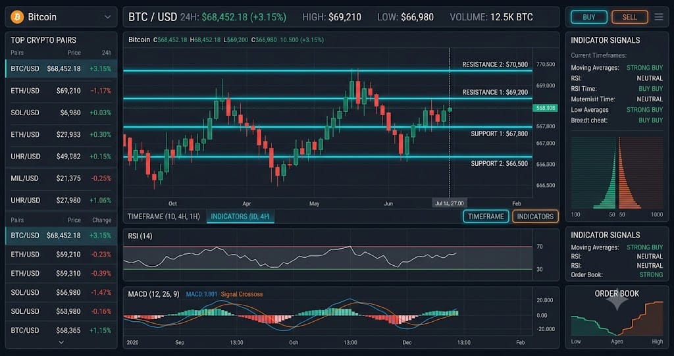Select the MIL/USD $21,375 row
The image size is (674, 356).
[61, 178]
